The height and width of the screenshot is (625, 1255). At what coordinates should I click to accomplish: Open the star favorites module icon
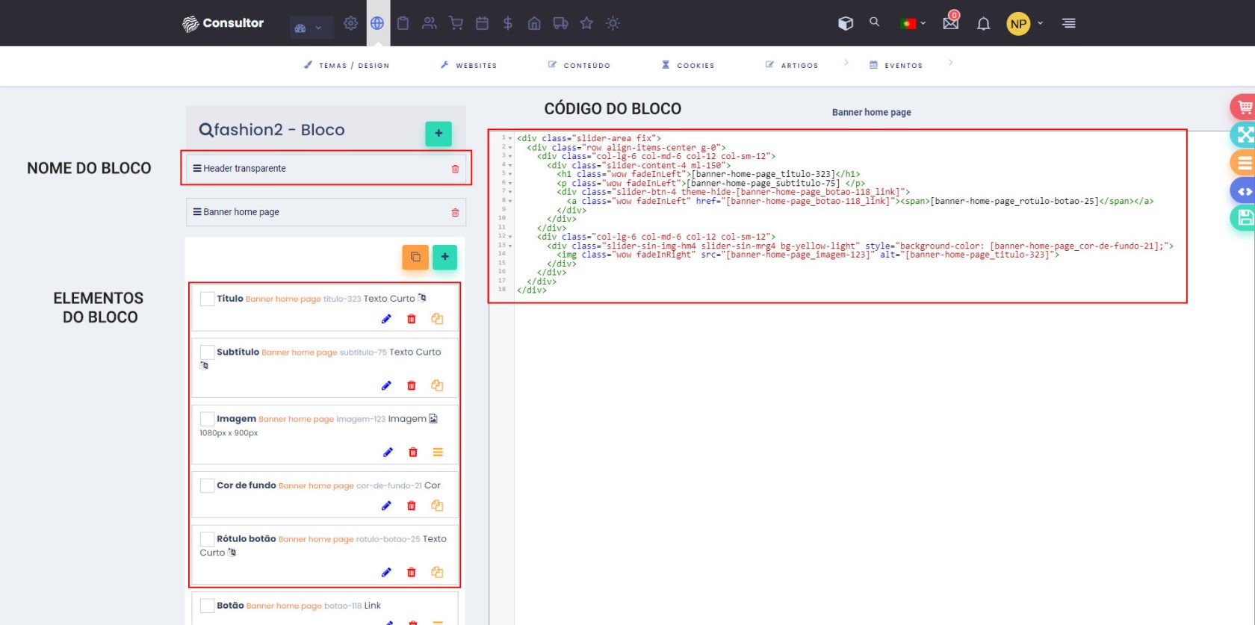point(586,23)
